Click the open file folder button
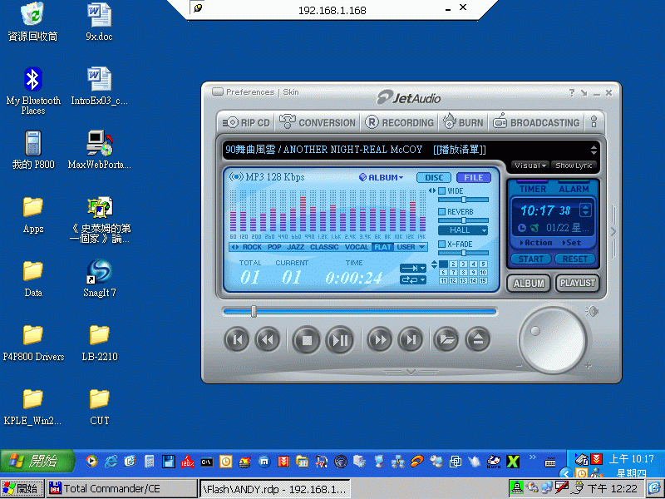Image resolution: width=665 pixels, height=499 pixels. [446, 339]
